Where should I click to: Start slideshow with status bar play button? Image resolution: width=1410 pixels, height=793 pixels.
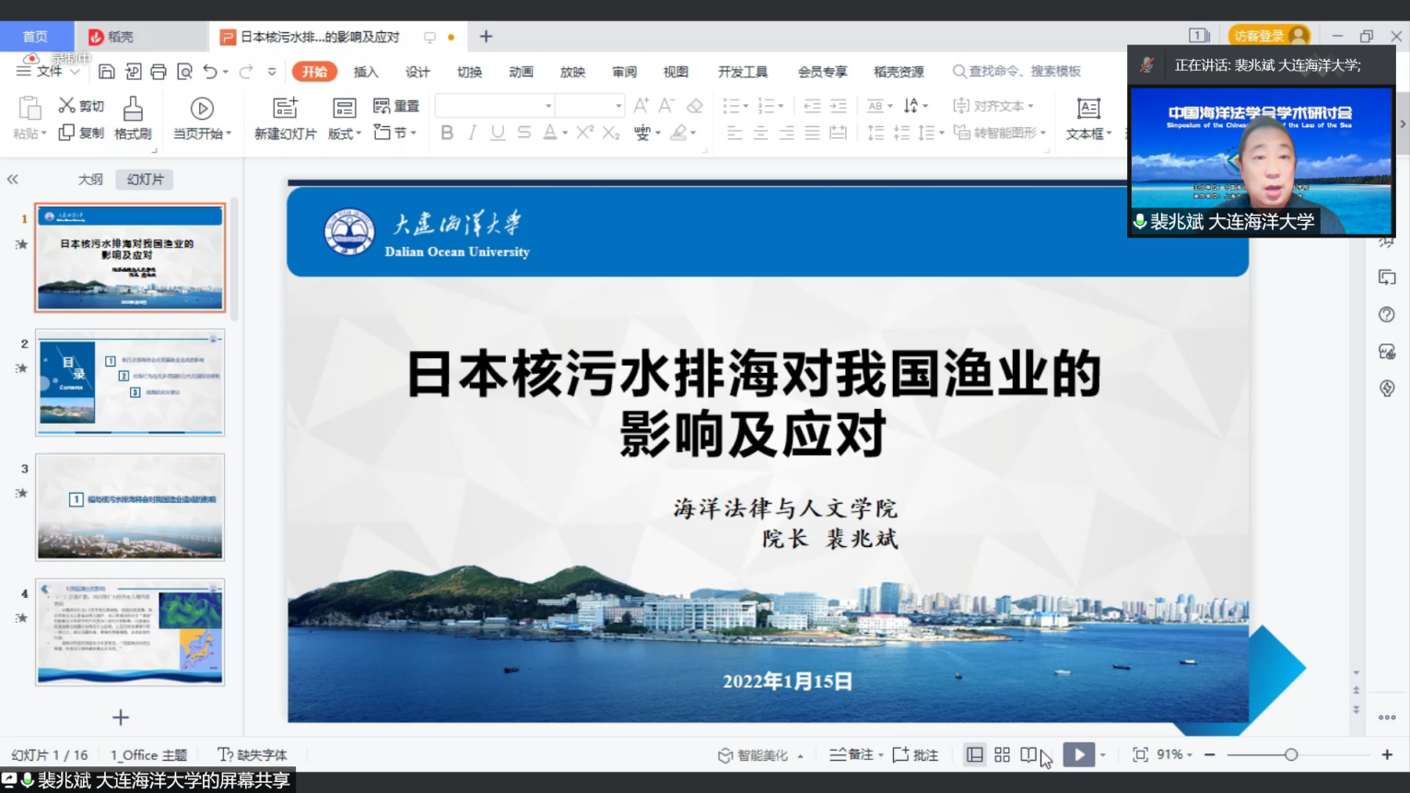tap(1078, 755)
